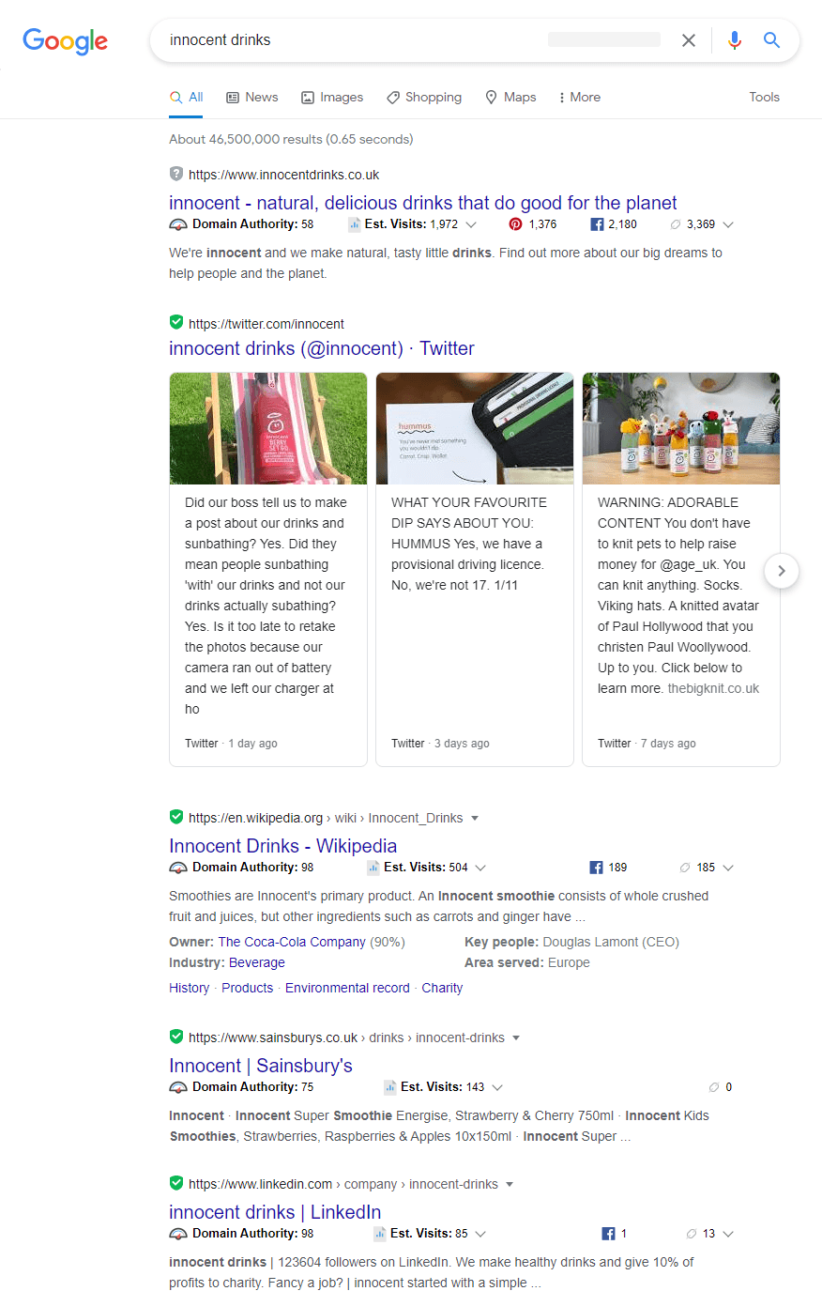This screenshot has height=1291, width=822.
Task: Open dropdown arrow beside Sainsbury's URL breadcrumb
Action: [516, 1037]
